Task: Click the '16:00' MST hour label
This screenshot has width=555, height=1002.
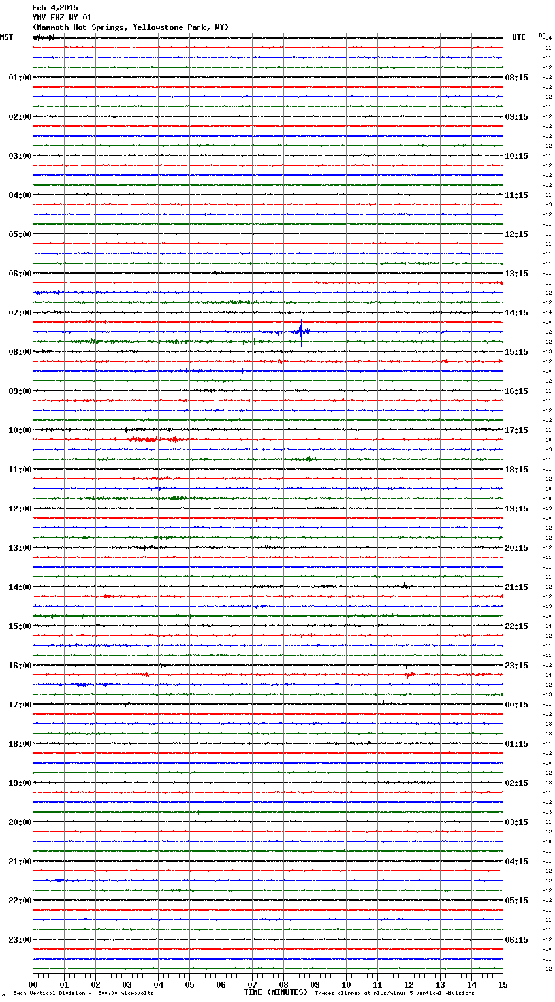Action: pyautogui.click(x=20, y=666)
